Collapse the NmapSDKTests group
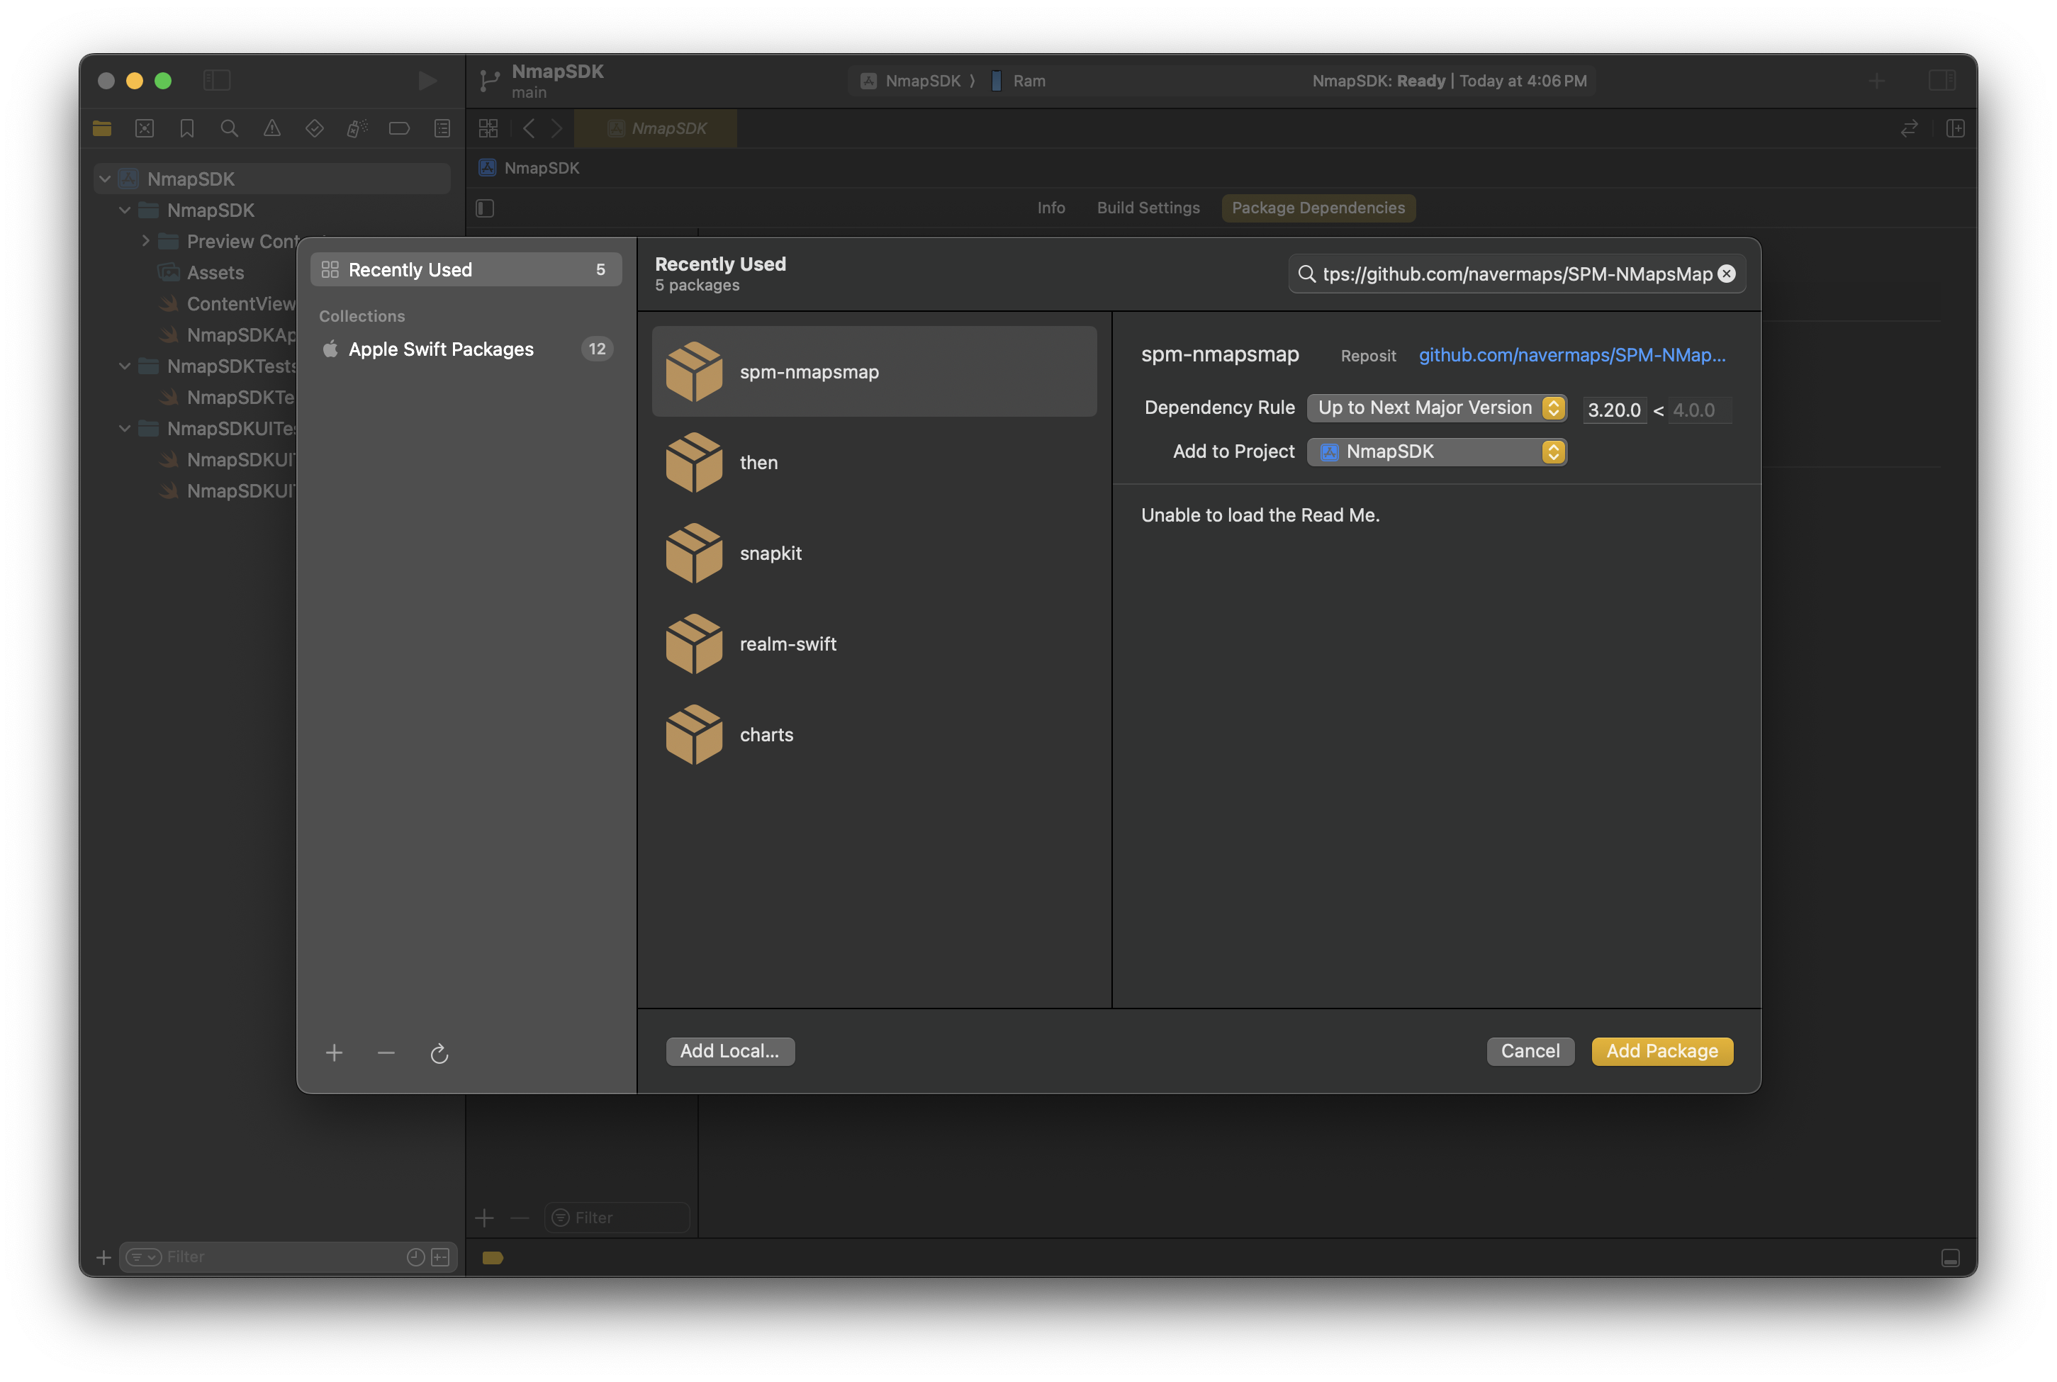The height and width of the screenshot is (1382, 2057). point(125,366)
